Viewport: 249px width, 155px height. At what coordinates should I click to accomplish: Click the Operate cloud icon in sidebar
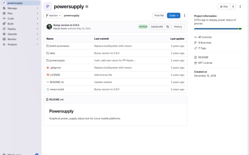tap(4, 34)
